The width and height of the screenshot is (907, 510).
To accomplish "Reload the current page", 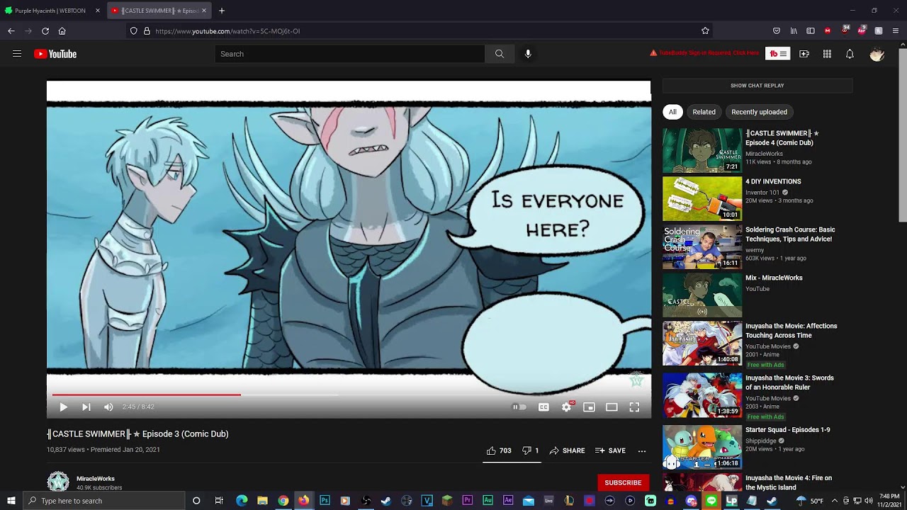I will click(x=45, y=31).
